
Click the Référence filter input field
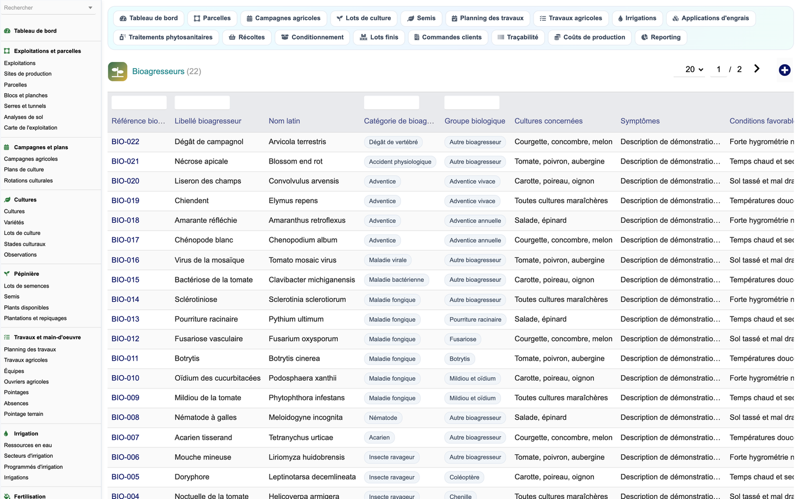tap(139, 103)
